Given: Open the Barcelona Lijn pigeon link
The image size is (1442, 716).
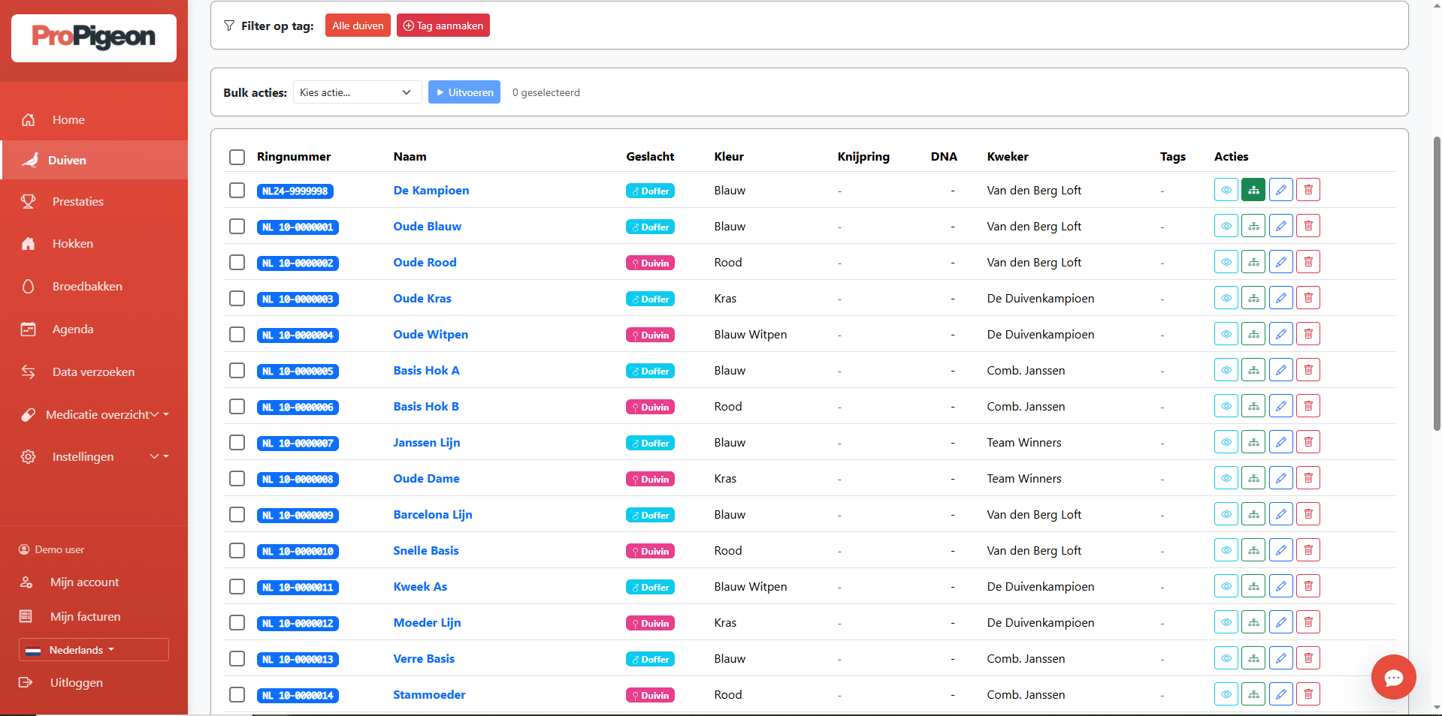Looking at the screenshot, I should [x=432, y=514].
